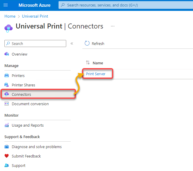Click the Diagnose toolbox icon
Screen dimensions: 193x171
tap(7, 147)
